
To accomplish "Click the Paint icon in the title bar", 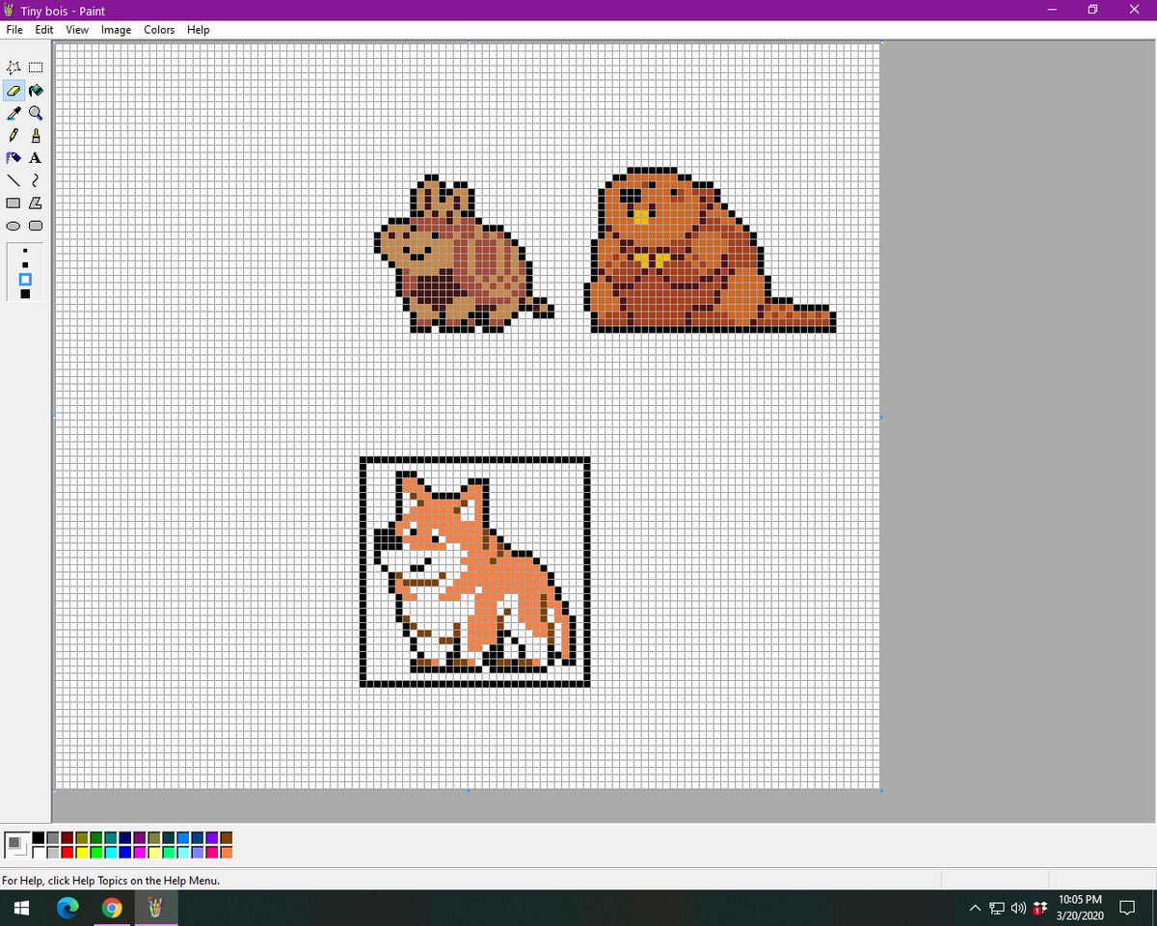I will [x=10, y=11].
